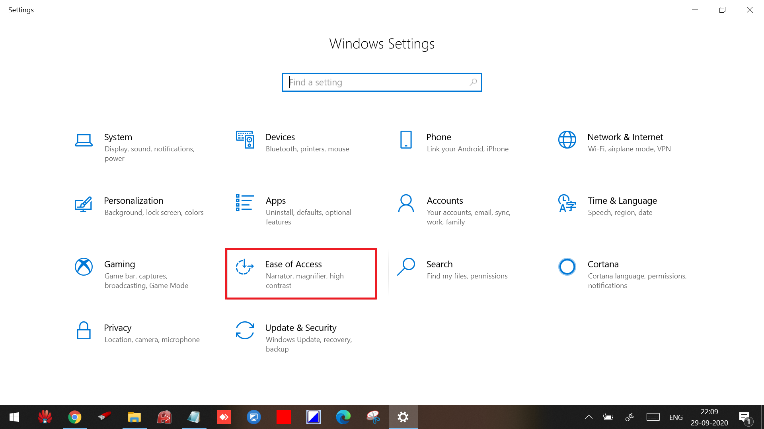
Task: Click the search magnifier in Find a setting box
Action: [x=473, y=82]
